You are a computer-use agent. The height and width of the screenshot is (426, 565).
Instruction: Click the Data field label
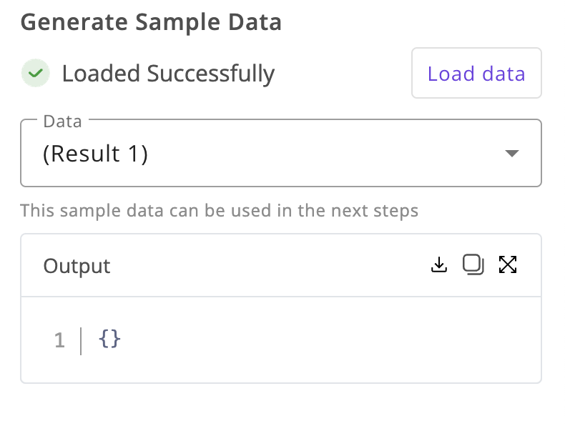[x=62, y=122]
